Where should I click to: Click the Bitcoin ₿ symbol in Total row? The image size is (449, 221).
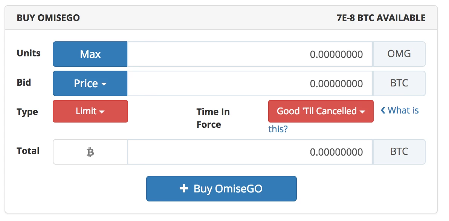coord(90,151)
